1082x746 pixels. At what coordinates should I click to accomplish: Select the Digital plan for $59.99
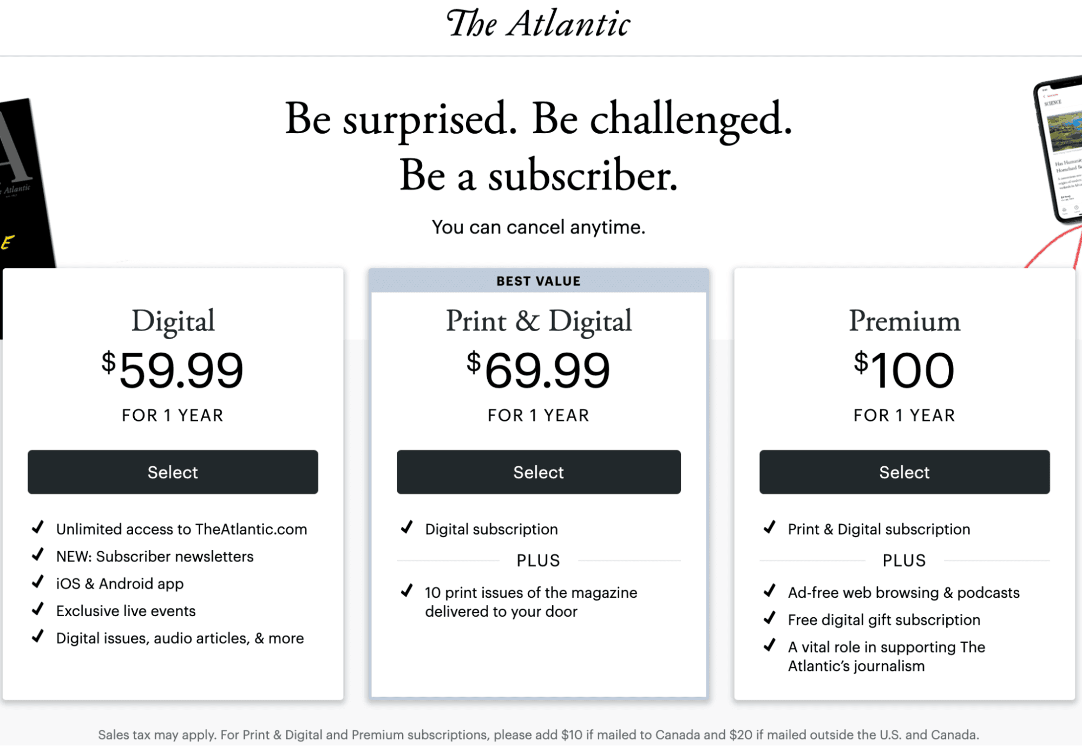172,472
